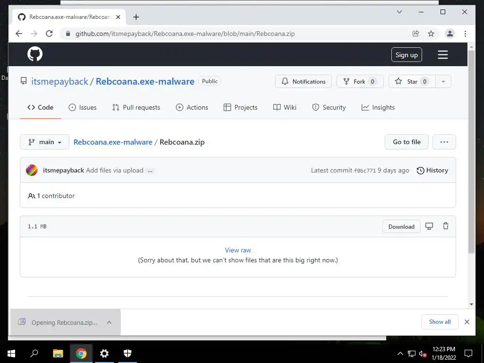Open the Pull requests tab

click(x=136, y=107)
